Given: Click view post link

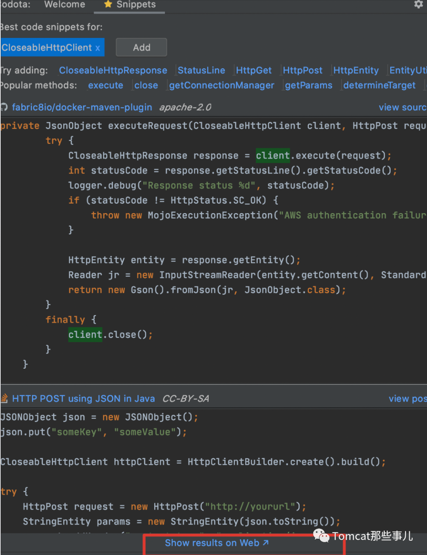Looking at the screenshot, I should [x=408, y=398].
